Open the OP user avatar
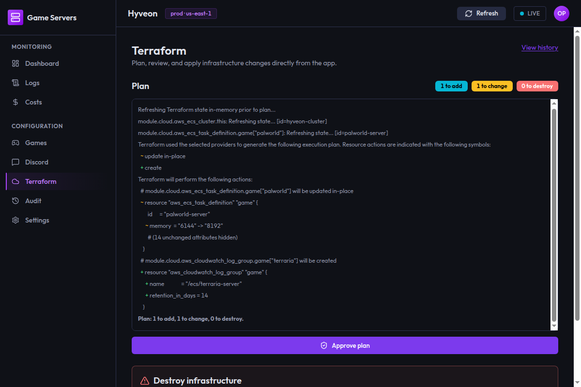The image size is (581, 387). (562, 14)
